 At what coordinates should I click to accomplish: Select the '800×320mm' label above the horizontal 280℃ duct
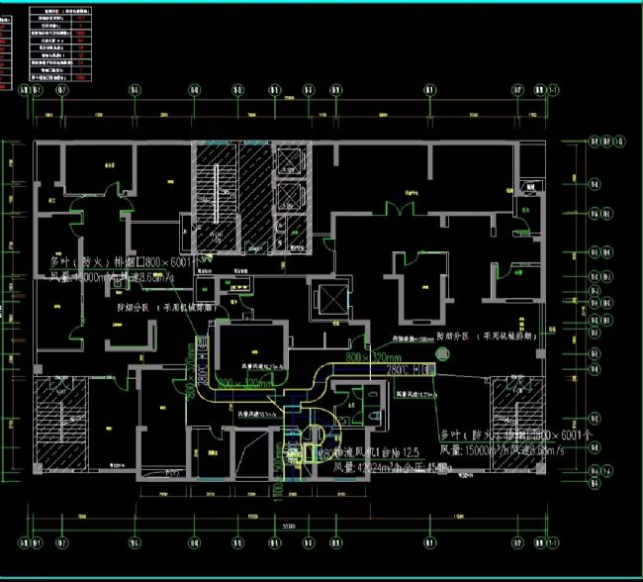pyautogui.click(x=373, y=357)
